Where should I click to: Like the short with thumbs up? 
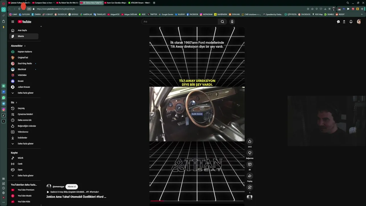(x=250, y=141)
